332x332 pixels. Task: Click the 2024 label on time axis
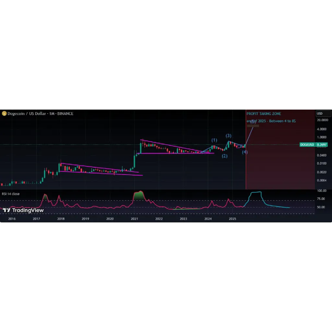tap(208, 219)
